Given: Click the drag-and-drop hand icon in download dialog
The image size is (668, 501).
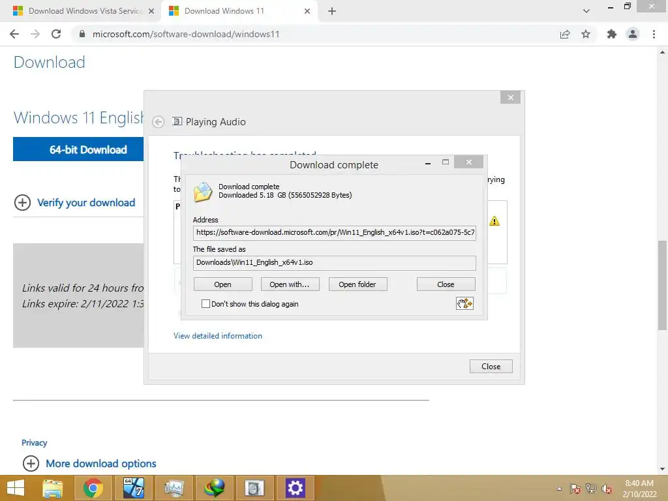Looking at the screenshot, I should (x=464, y=303).
